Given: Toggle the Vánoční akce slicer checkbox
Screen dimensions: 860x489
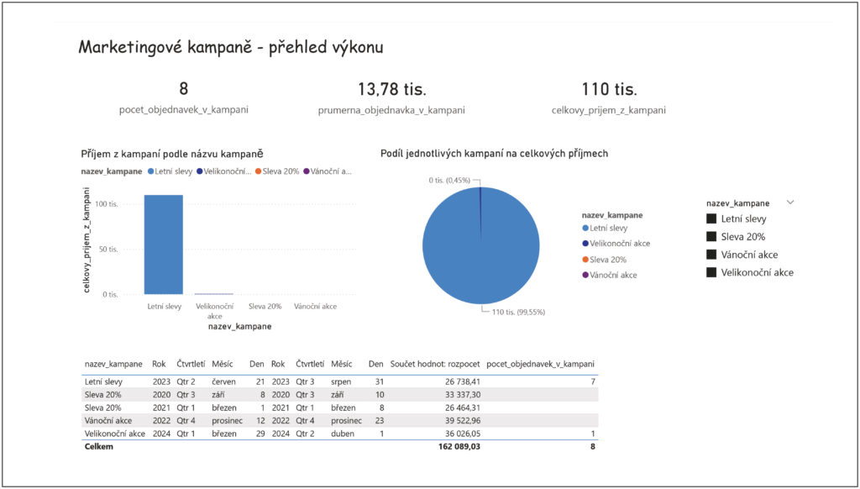Looking at the screenshot, I should pos(711,255).
